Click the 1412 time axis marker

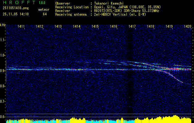point(39,26)
